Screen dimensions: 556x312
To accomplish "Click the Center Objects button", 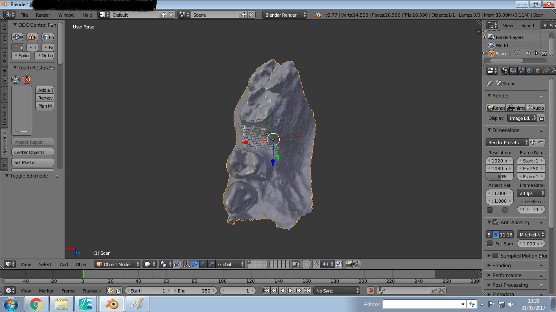I will pyautogui.click(x=33, y=152).
